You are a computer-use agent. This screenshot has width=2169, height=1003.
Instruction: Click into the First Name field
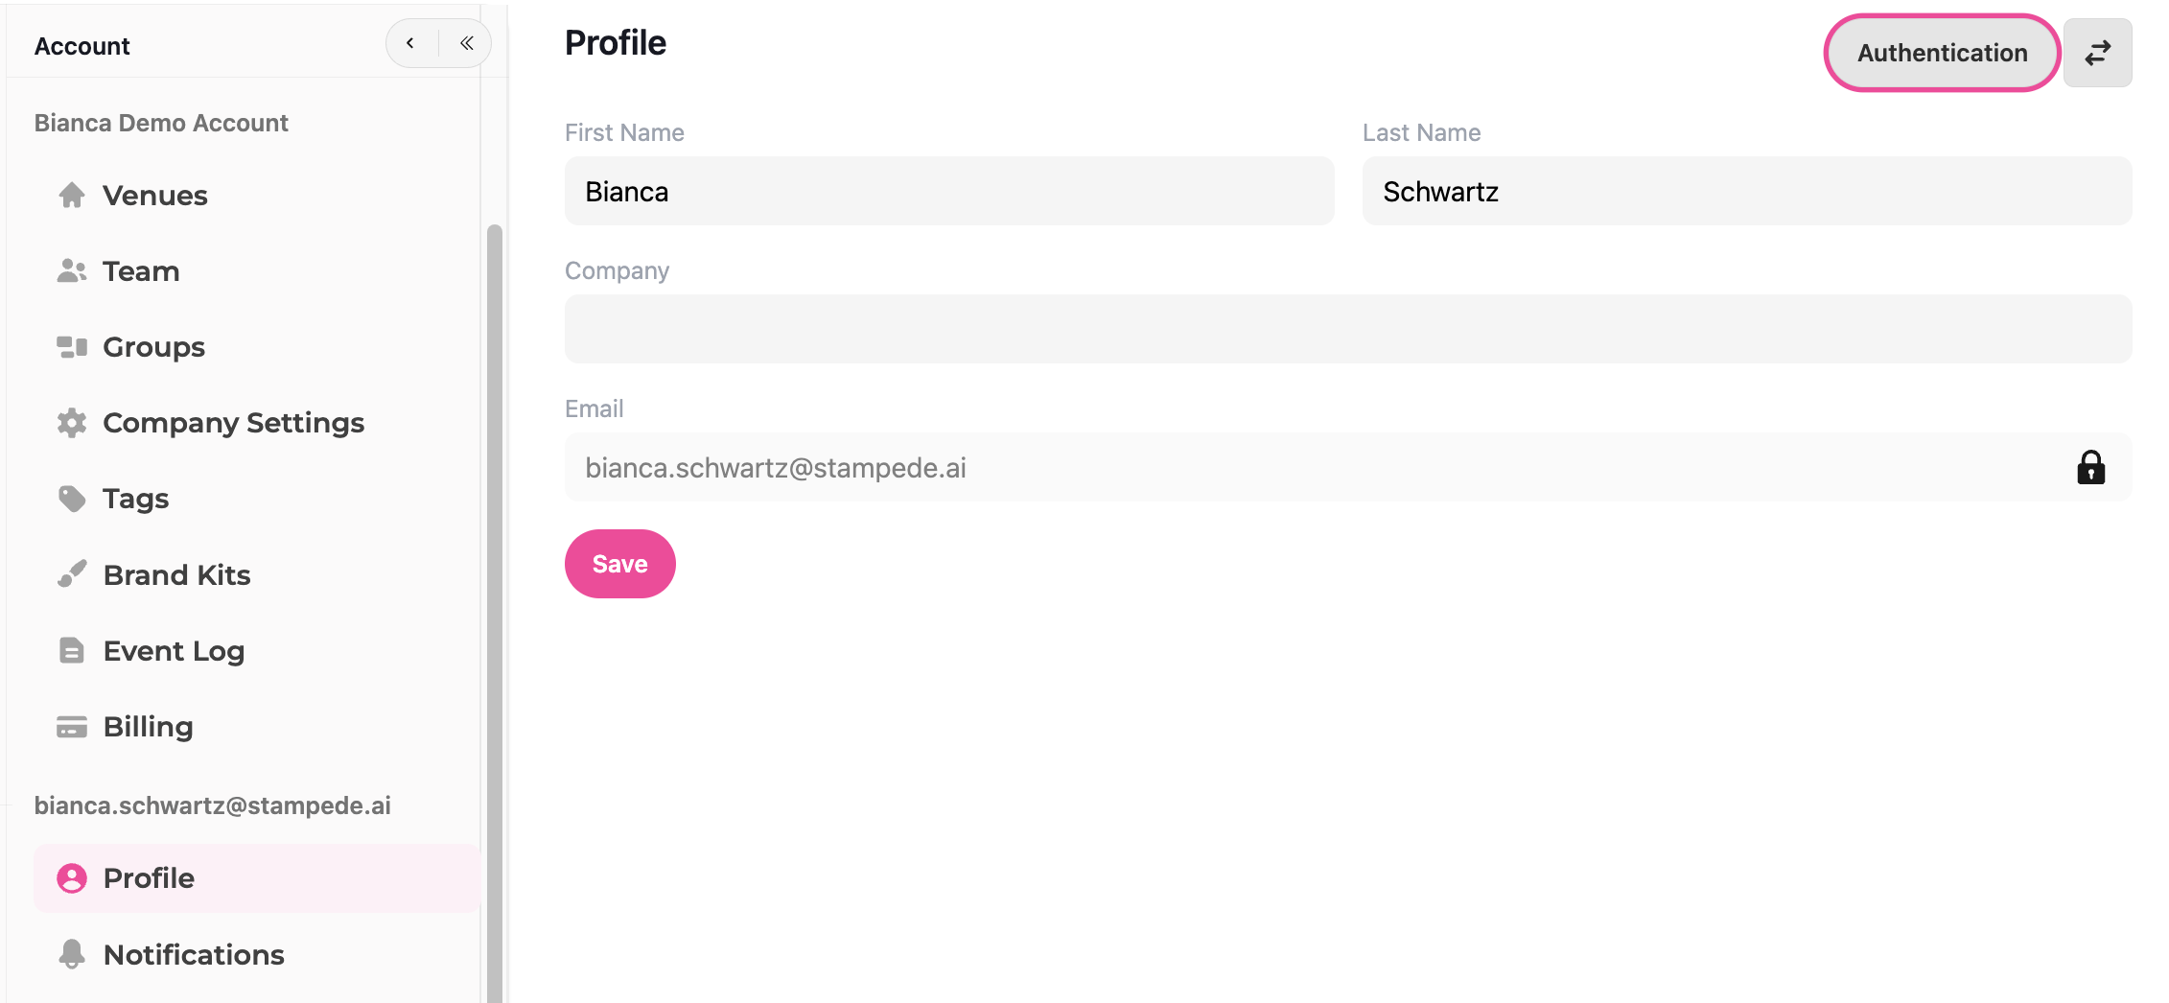[x=949, y=192]
